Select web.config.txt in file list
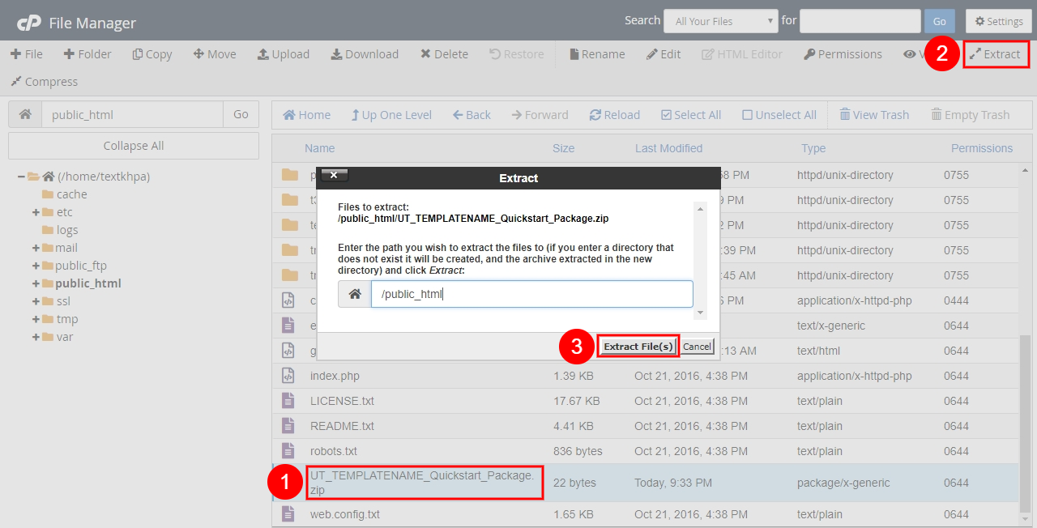Image resolution: width=1037 pixels, height=528 pixels. pos(345,514)
